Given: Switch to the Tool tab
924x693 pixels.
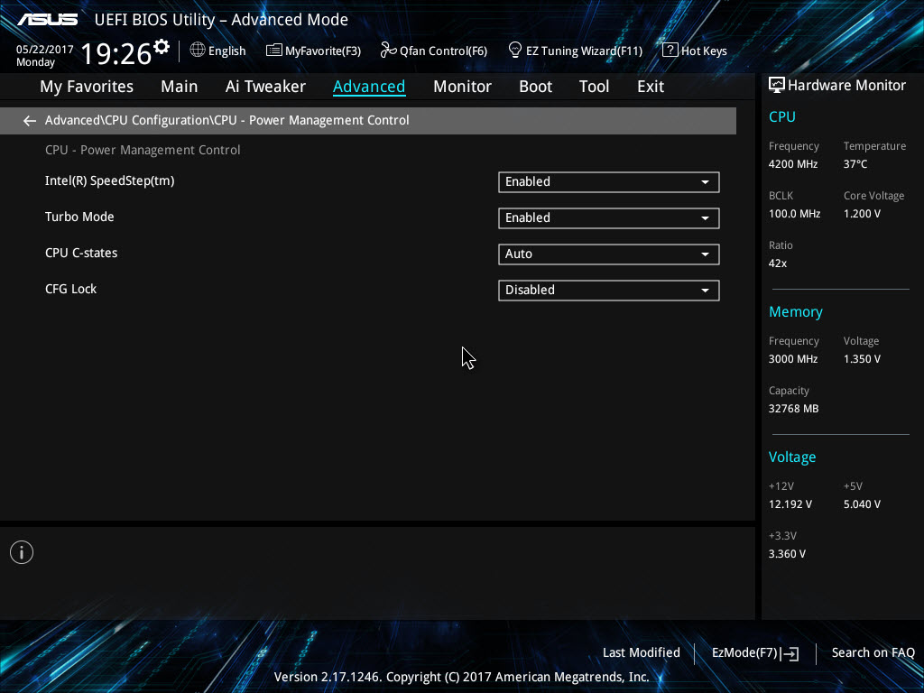Looking at the screenshot, I should click(x=594, y=87).
